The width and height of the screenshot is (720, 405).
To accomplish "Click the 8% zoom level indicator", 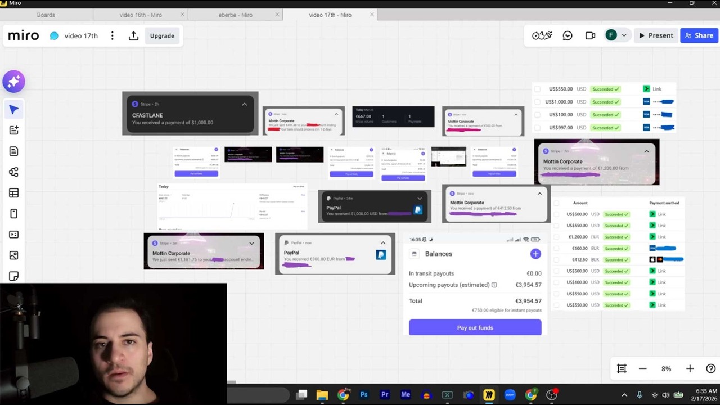I will pos(666,368).
